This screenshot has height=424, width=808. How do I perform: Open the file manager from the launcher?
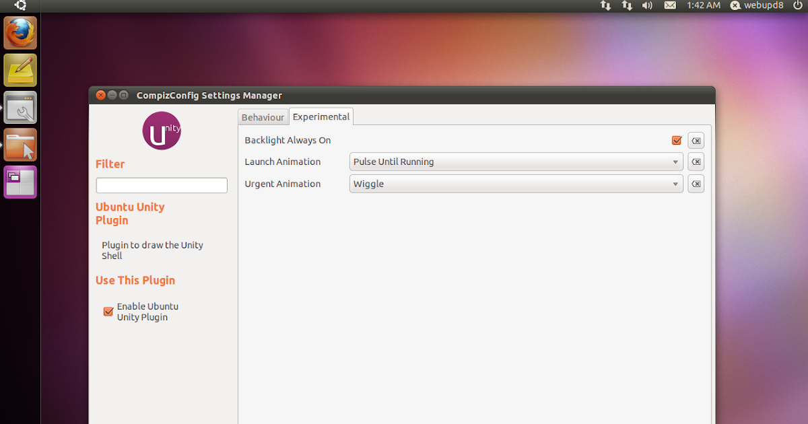point(20,145)
